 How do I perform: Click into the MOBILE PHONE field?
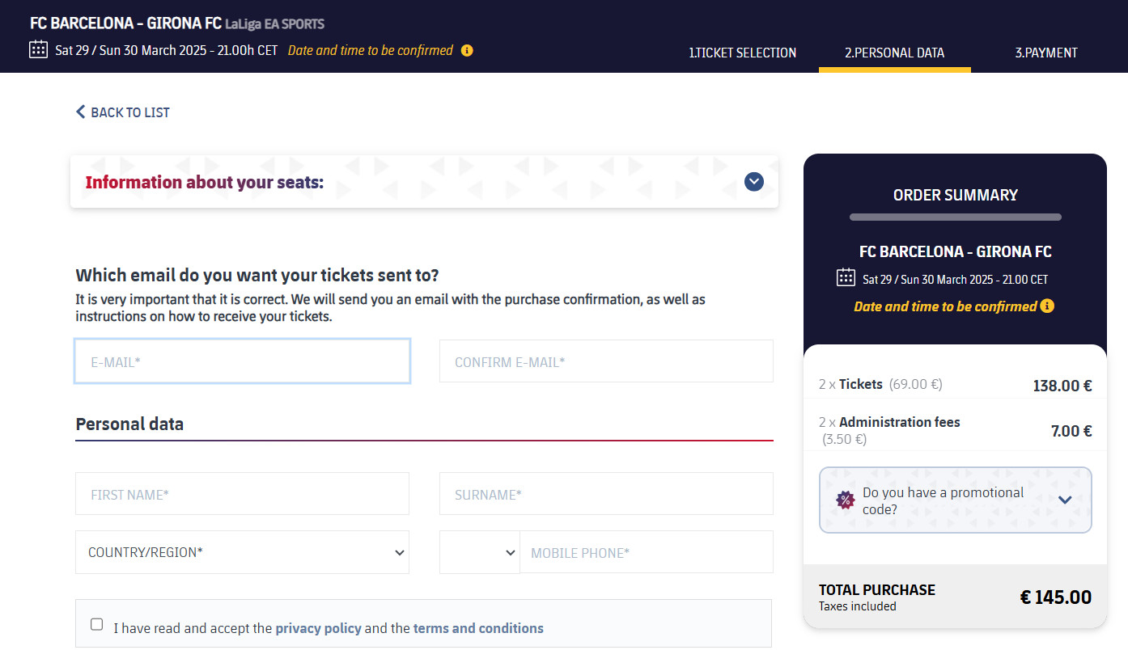click(x=647, y=552)
